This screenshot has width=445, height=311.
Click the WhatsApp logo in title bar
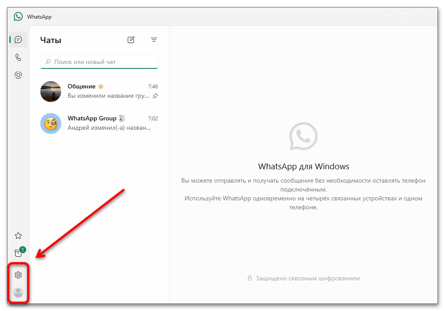click(18, 16)
